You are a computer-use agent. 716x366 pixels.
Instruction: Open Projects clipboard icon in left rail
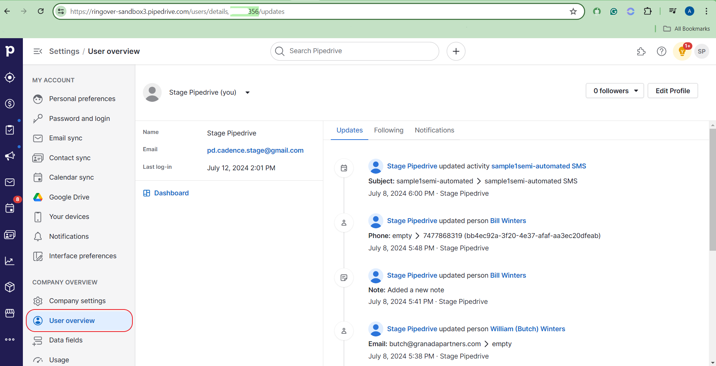click(x=10, y=130)
